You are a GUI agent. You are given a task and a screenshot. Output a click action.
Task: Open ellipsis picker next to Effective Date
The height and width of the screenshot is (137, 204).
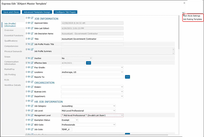[88, 62]
